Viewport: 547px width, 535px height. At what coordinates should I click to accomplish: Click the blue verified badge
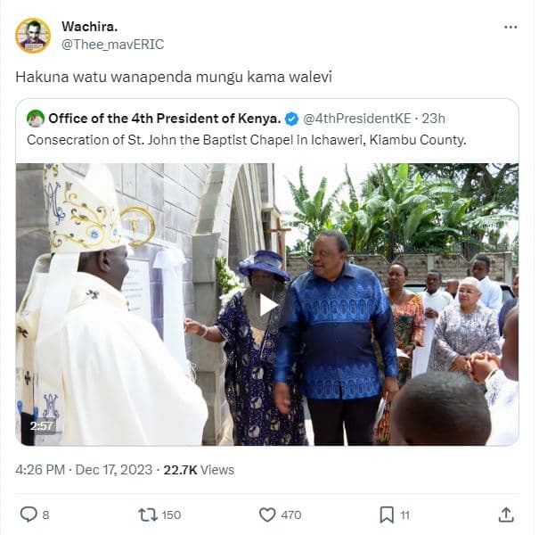(x=291, y=119)
